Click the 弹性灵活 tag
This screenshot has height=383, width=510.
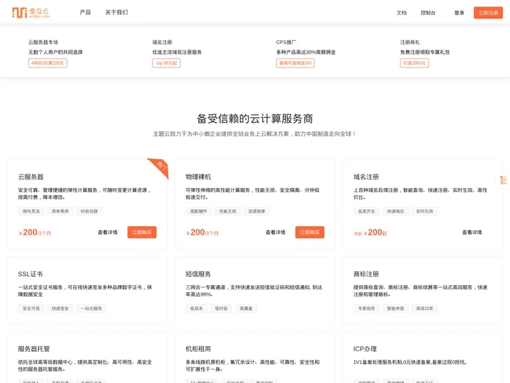[x=31, y=211]
